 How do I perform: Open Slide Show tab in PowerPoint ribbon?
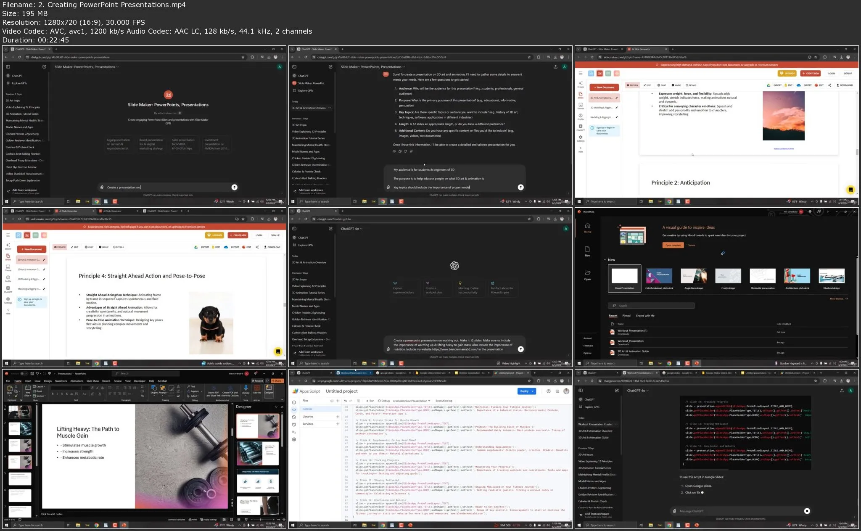coord(92,381)
